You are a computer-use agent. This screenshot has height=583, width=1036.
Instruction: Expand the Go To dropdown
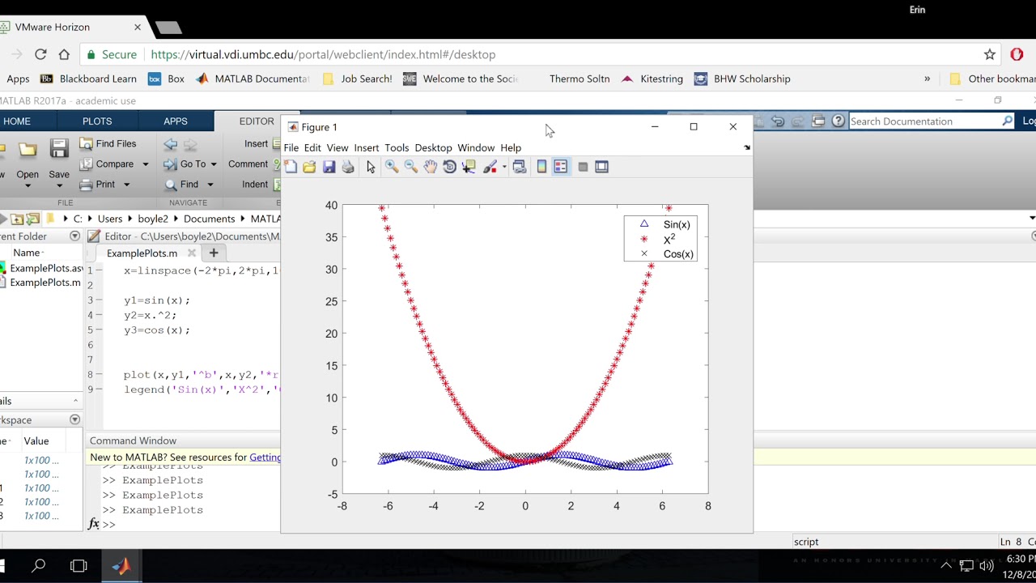tap(214, 164)
